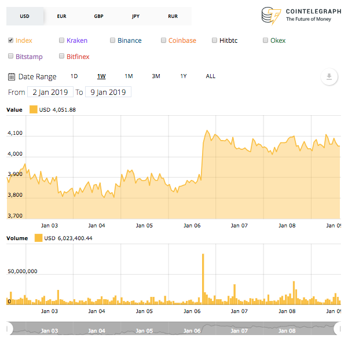Select the 1M date range

click(129, 76)
